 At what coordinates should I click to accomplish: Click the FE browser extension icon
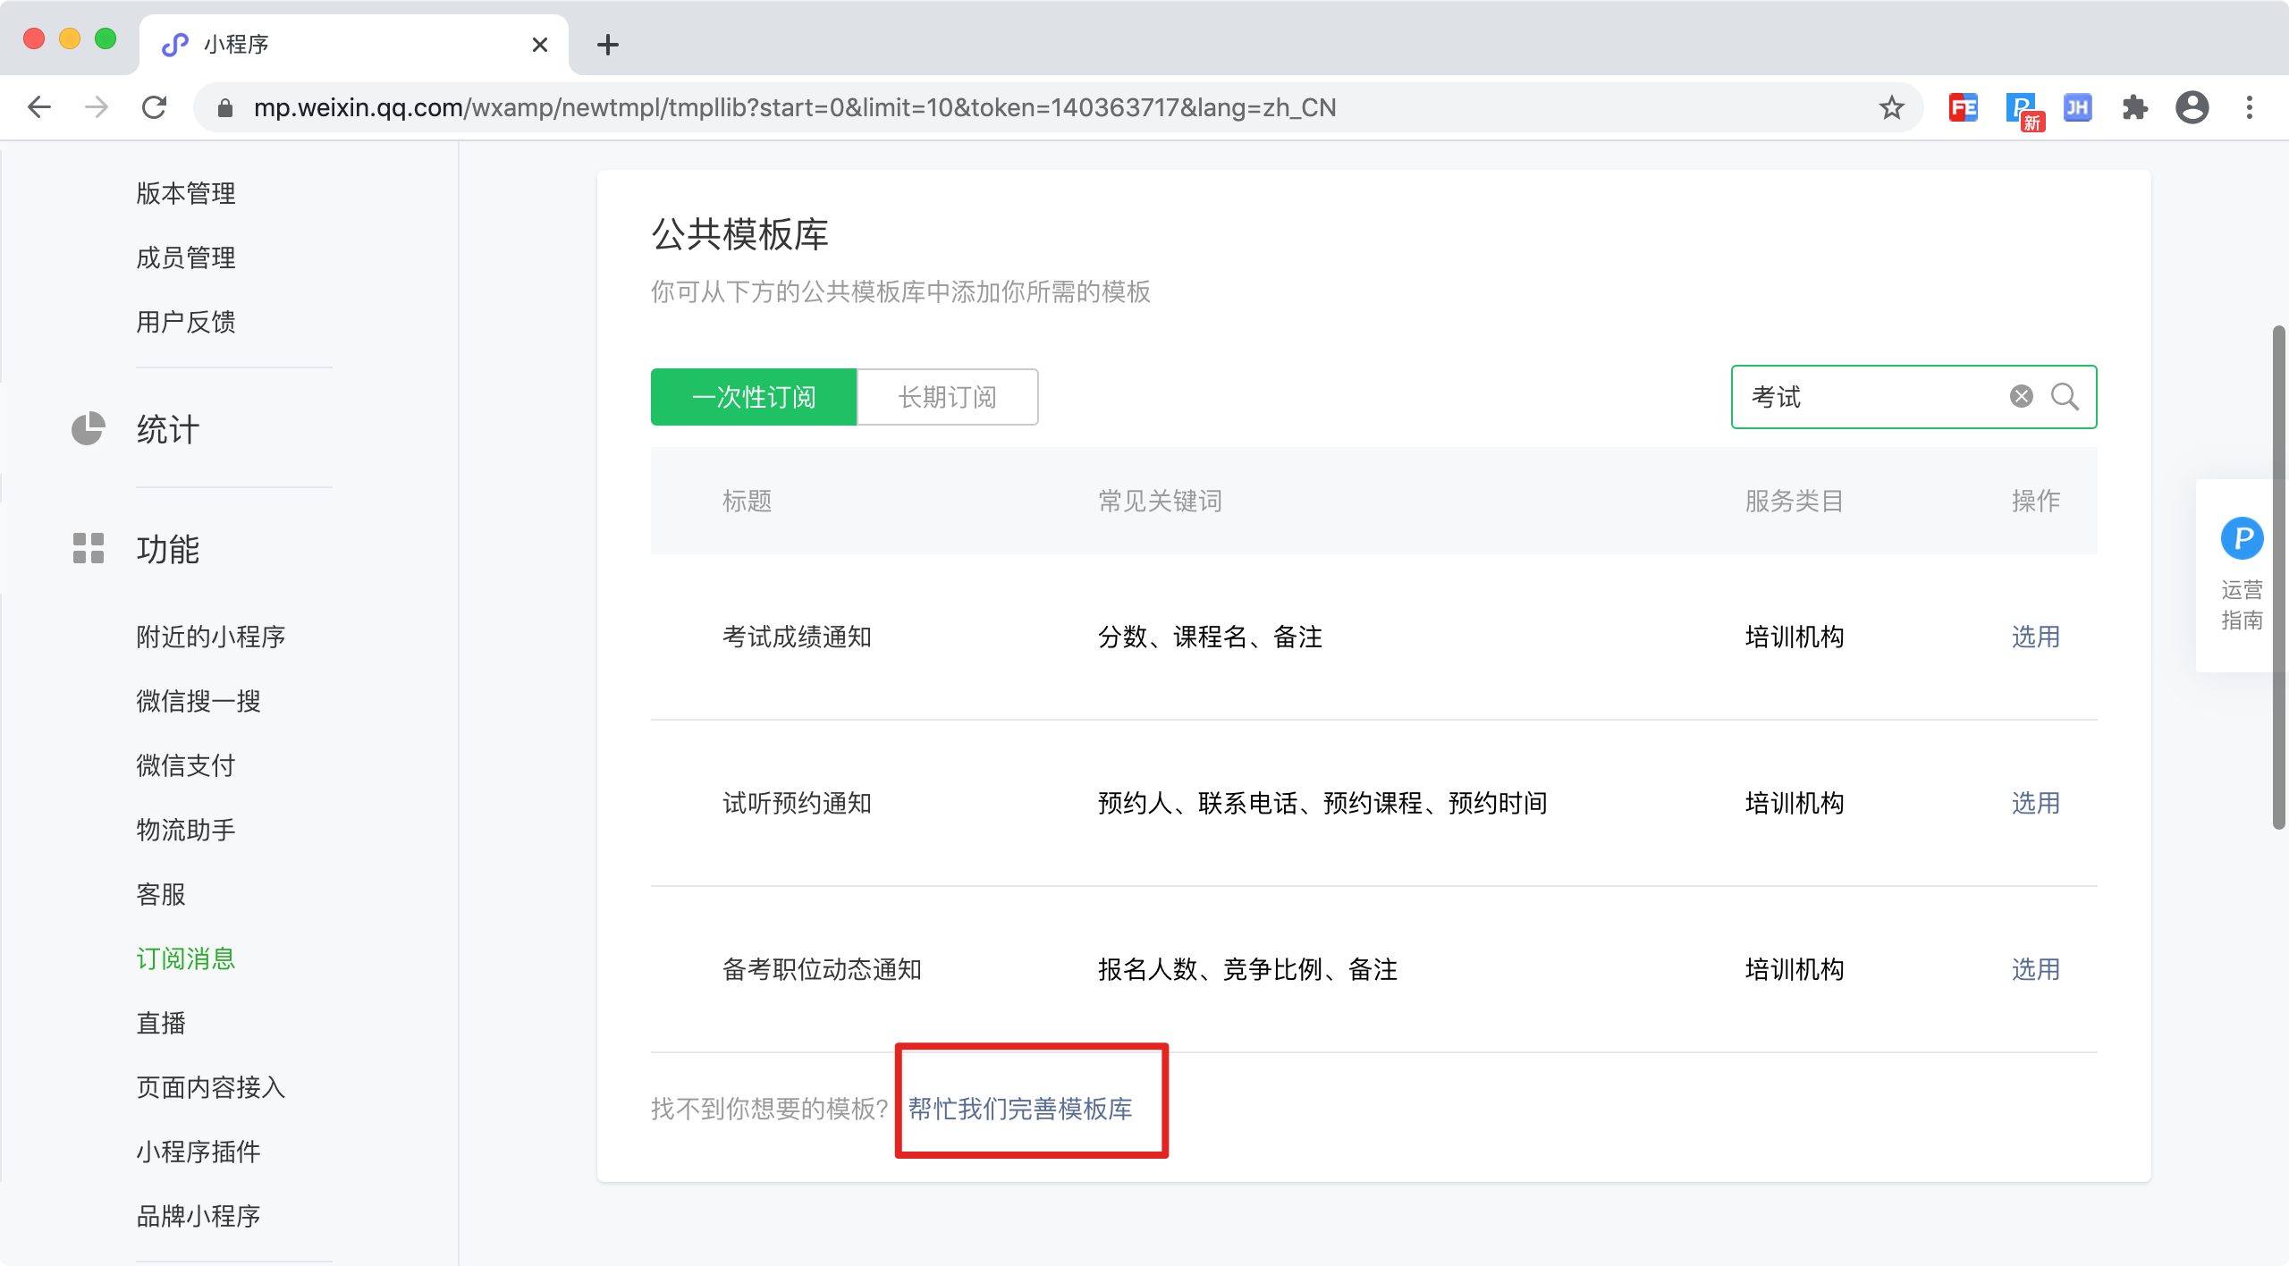pyautogui.click(x=1963, y=108)
